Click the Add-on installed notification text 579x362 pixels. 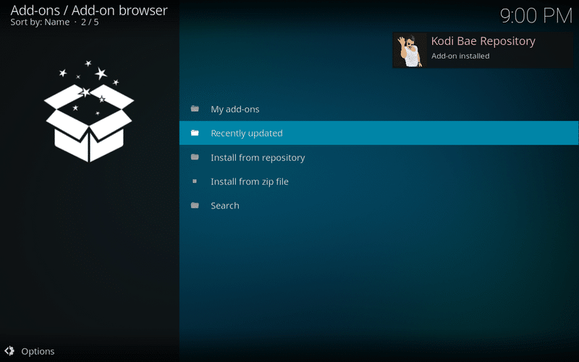(x=460, y=56)
